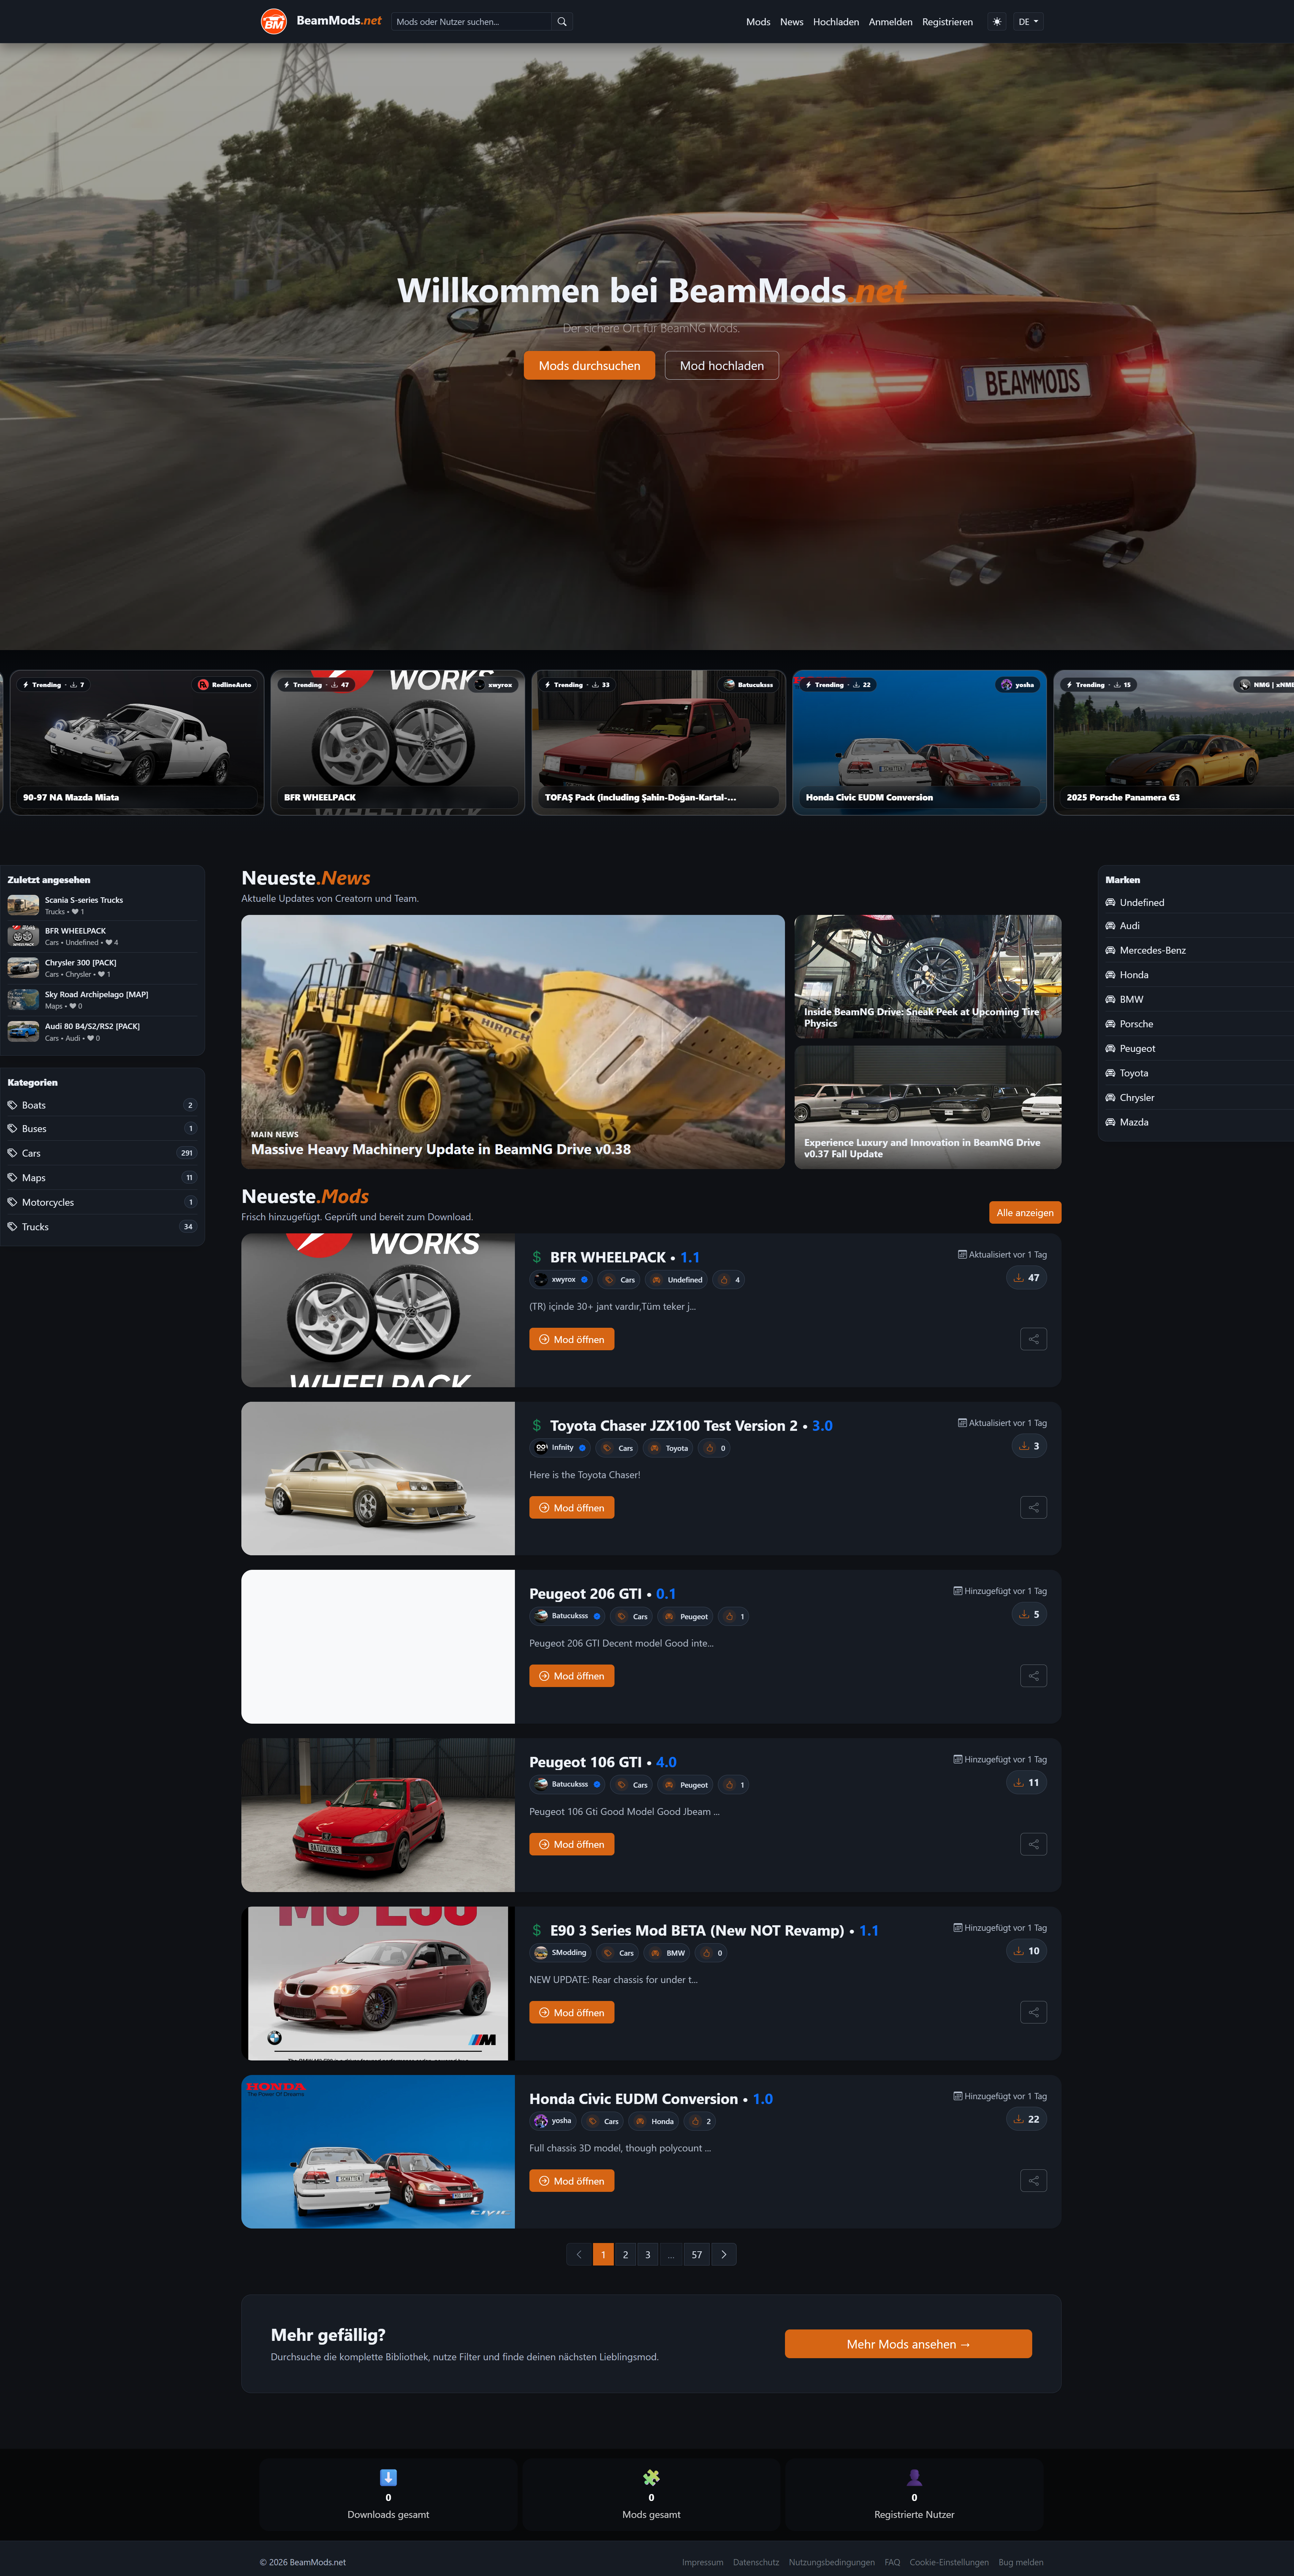Screen dimensions: 1294x2576
Task: Click the search magnifier icon
Action: point(562,21)
